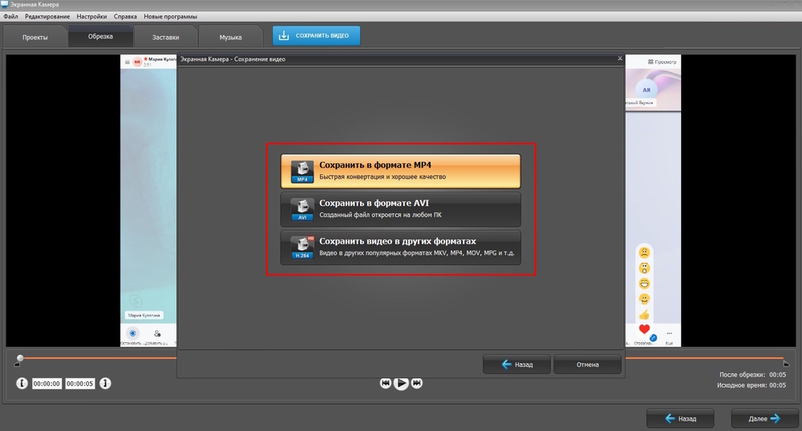Viewport: 802px width, 431px height.
Task: Open the Редактирование menu
Action: (x=47, y=16)
